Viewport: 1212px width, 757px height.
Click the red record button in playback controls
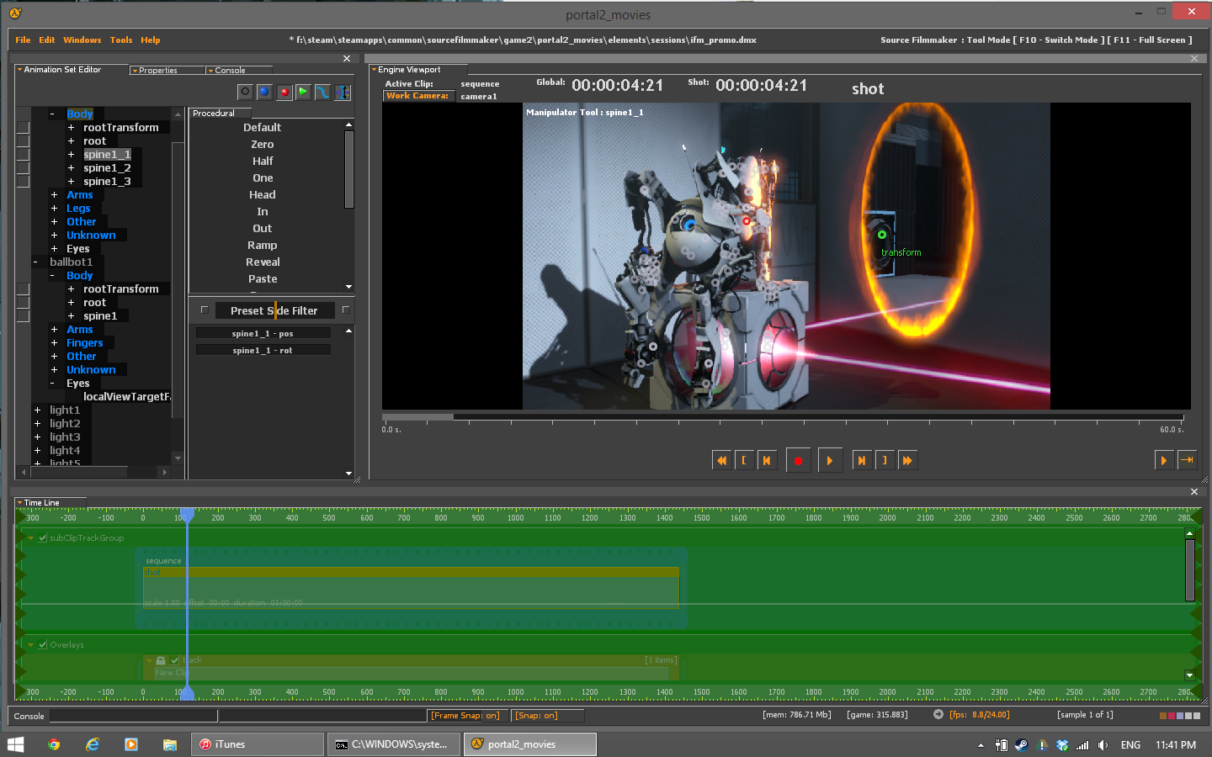(x=798, y=460)
